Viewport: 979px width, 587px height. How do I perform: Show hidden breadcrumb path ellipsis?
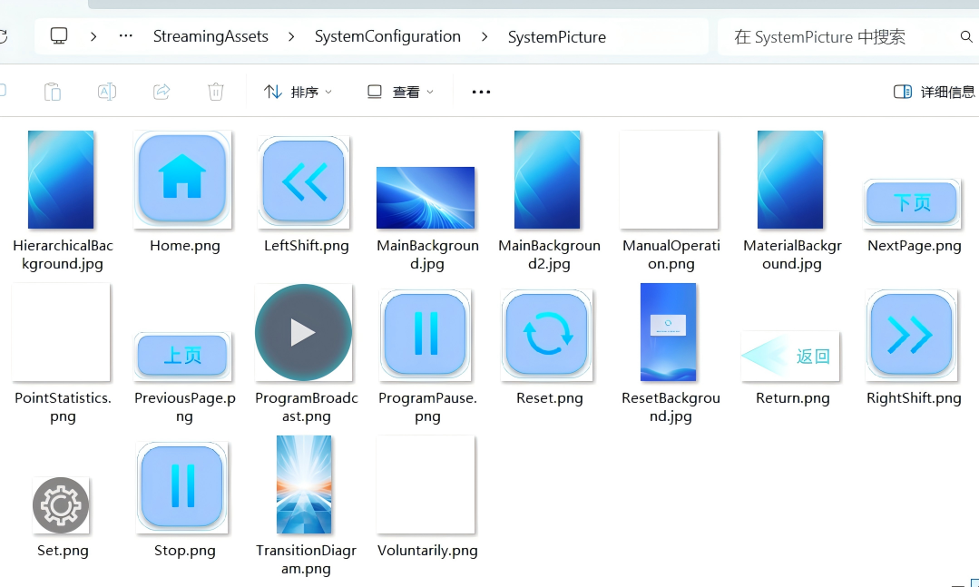pyautogui.click(x=126, y=37)
